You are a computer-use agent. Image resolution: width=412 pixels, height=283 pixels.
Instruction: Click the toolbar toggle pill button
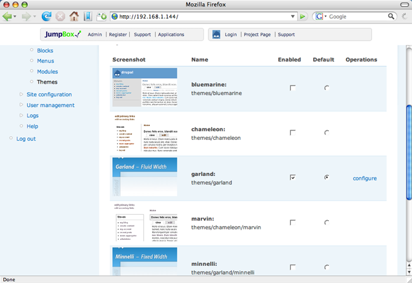coord(404,4)
